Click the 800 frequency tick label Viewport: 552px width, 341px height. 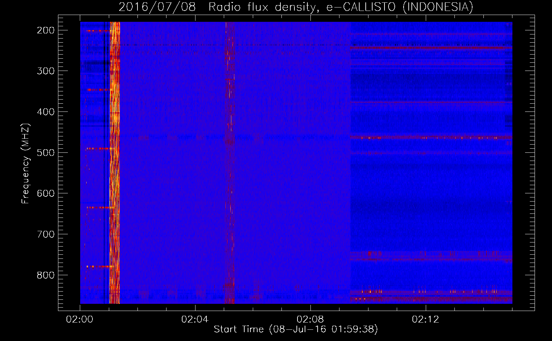point(46,275)
